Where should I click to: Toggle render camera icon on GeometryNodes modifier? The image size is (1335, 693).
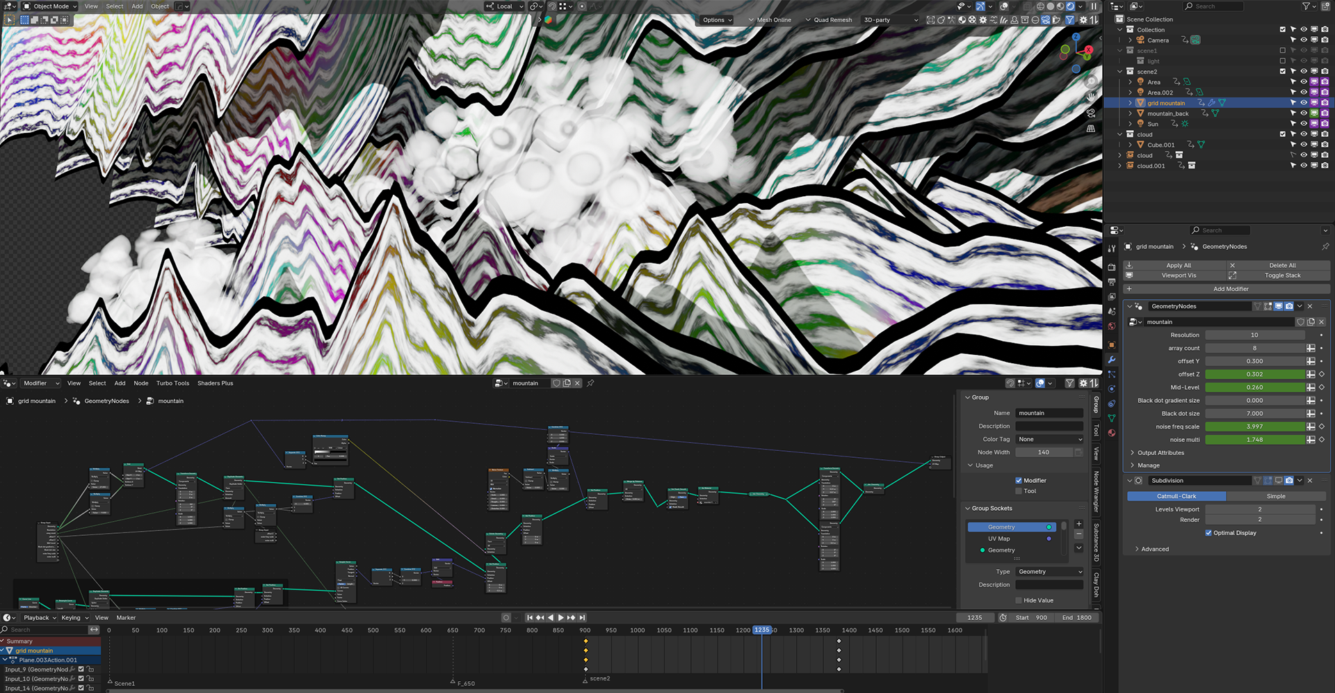point(1289,306)
